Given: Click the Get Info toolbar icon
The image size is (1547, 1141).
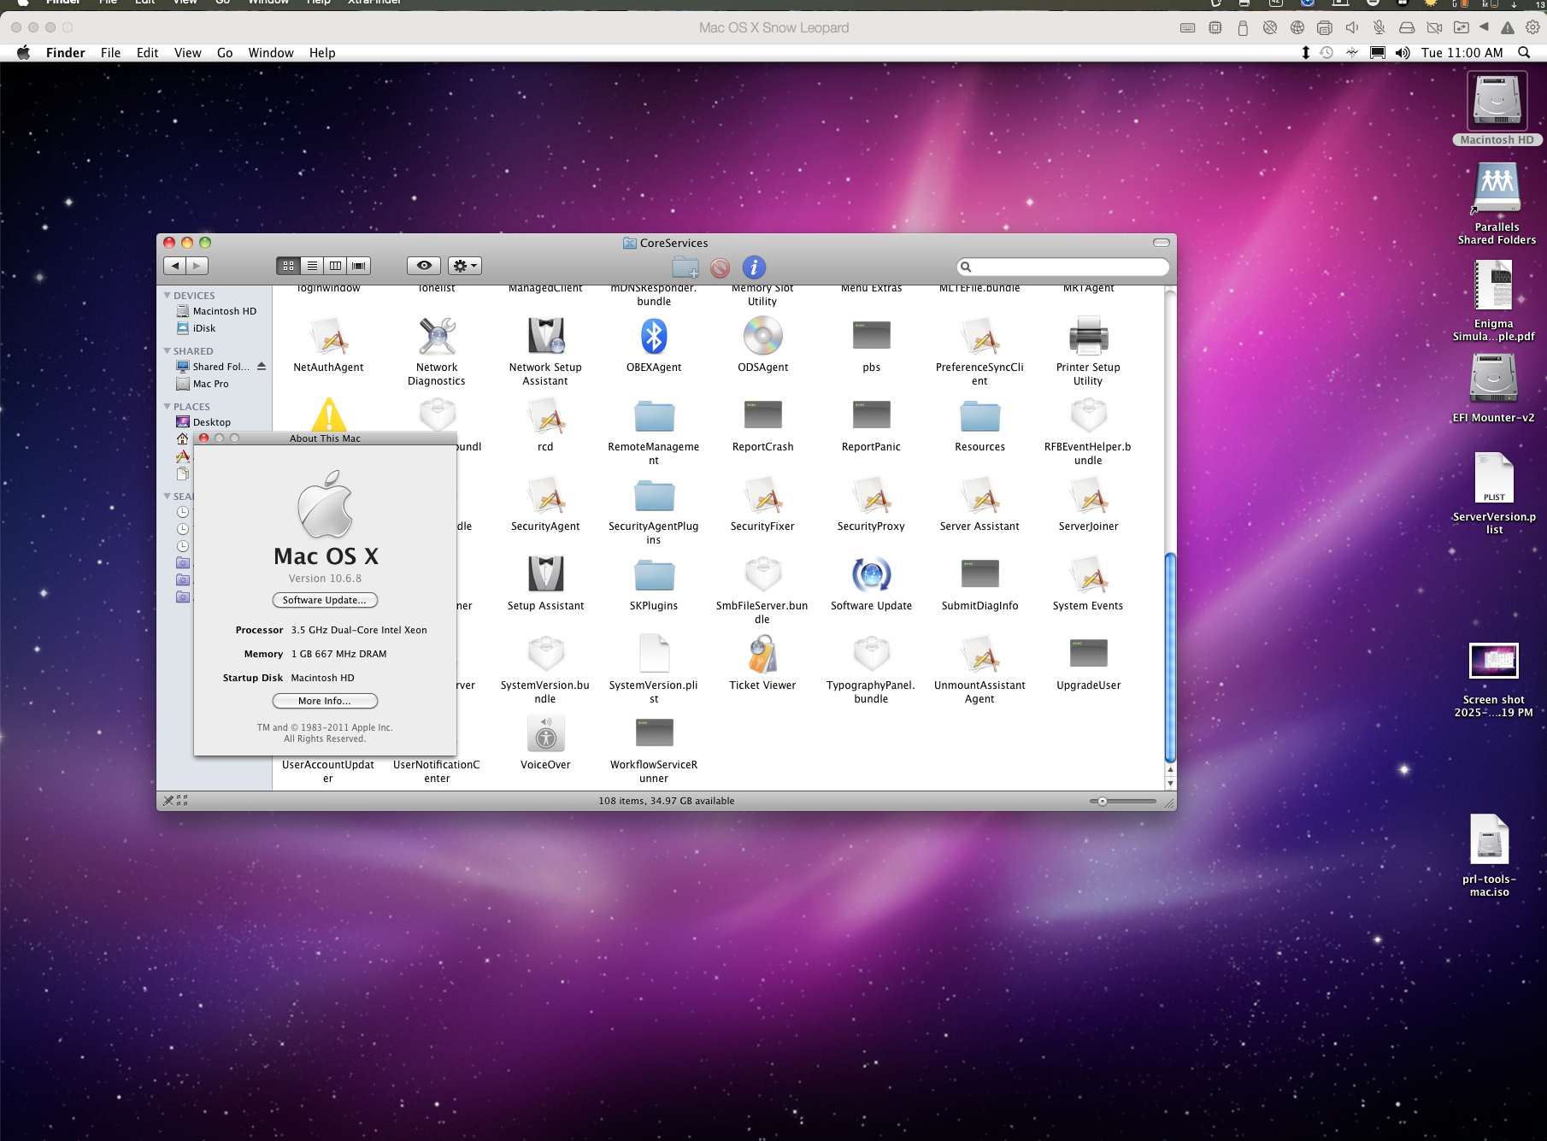Looking at the screenshot, I should click(754, 268).
